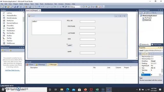Click the Save All toolbar icon
The width and height of the screenshot is (164, 92).
(17, 7)
